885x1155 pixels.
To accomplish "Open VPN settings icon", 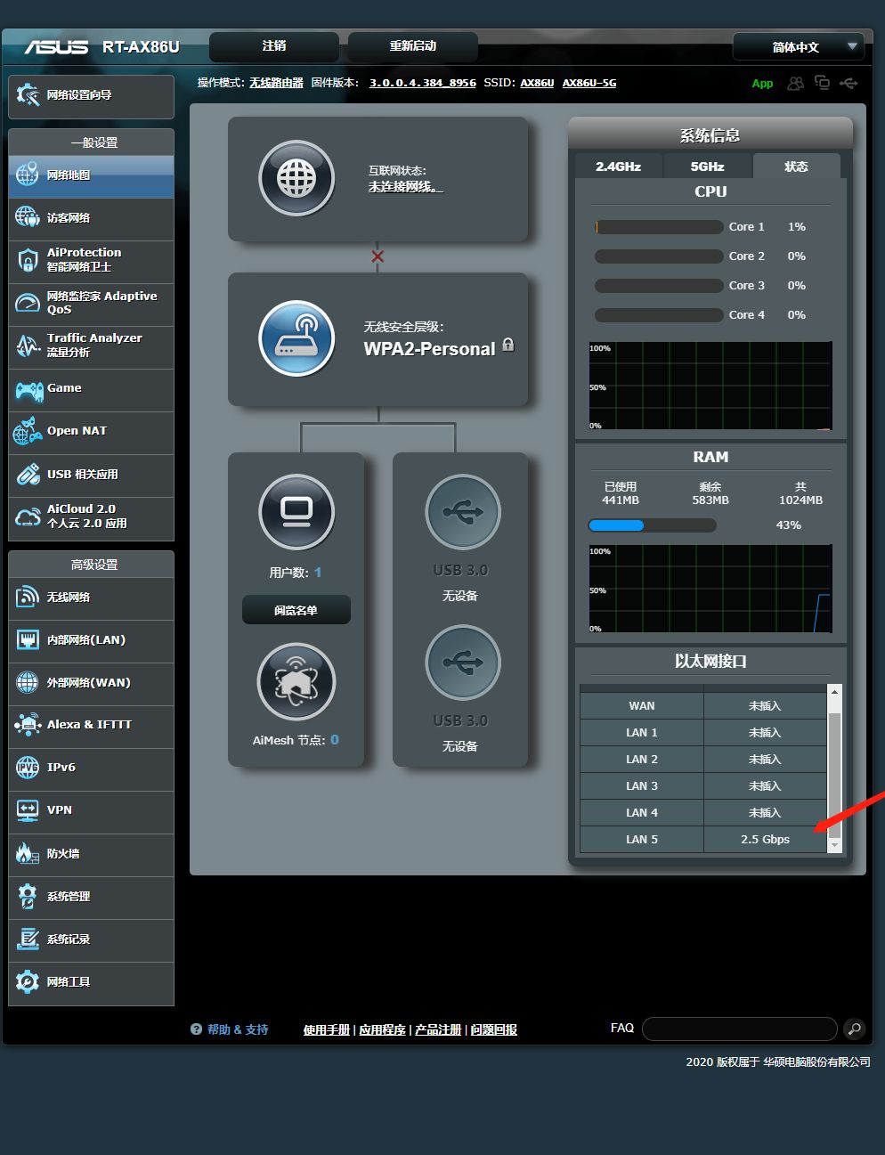I will pyautogui.click(x=27, y=810).
